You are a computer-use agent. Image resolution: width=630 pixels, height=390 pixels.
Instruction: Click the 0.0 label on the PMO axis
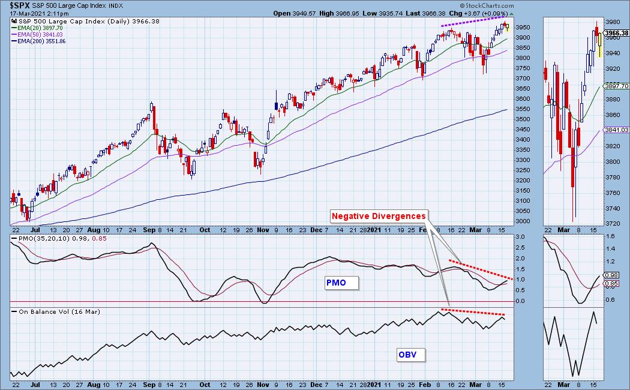(520, 301)
